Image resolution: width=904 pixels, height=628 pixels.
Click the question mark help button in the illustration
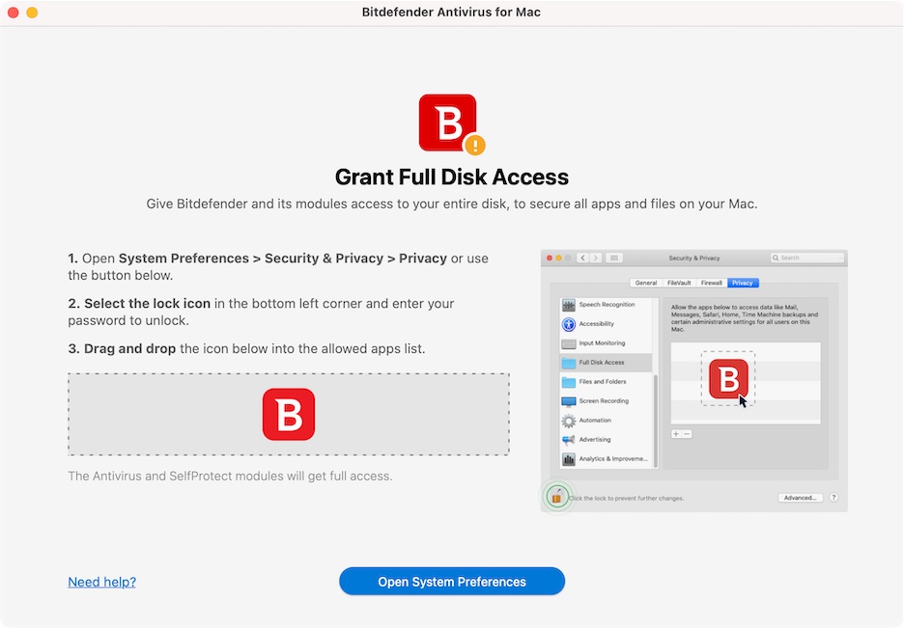coord(833,498)
